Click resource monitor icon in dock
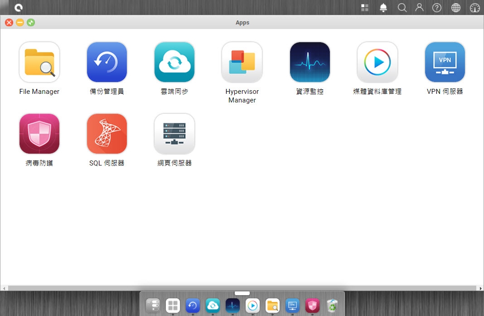 point(232,306)
